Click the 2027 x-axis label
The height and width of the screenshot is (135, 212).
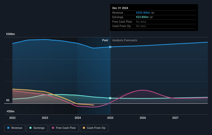(x=175, y=118)
